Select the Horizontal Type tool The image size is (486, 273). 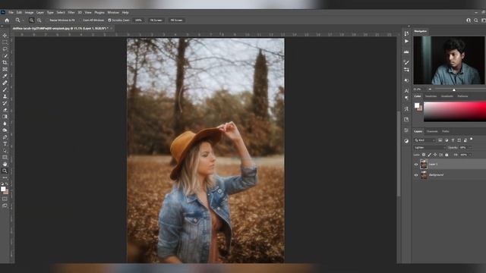(x=5, y=144)
